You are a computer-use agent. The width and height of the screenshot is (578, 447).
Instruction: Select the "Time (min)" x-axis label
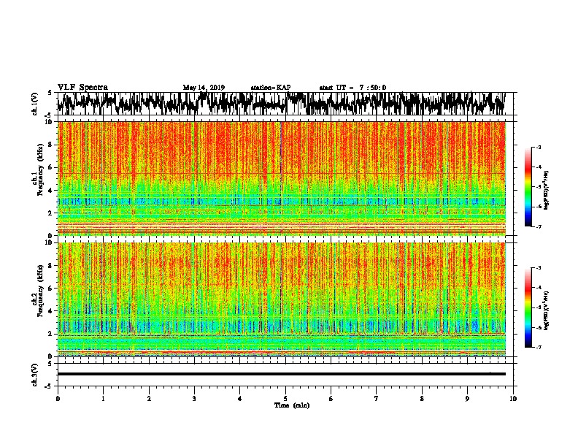292,405
